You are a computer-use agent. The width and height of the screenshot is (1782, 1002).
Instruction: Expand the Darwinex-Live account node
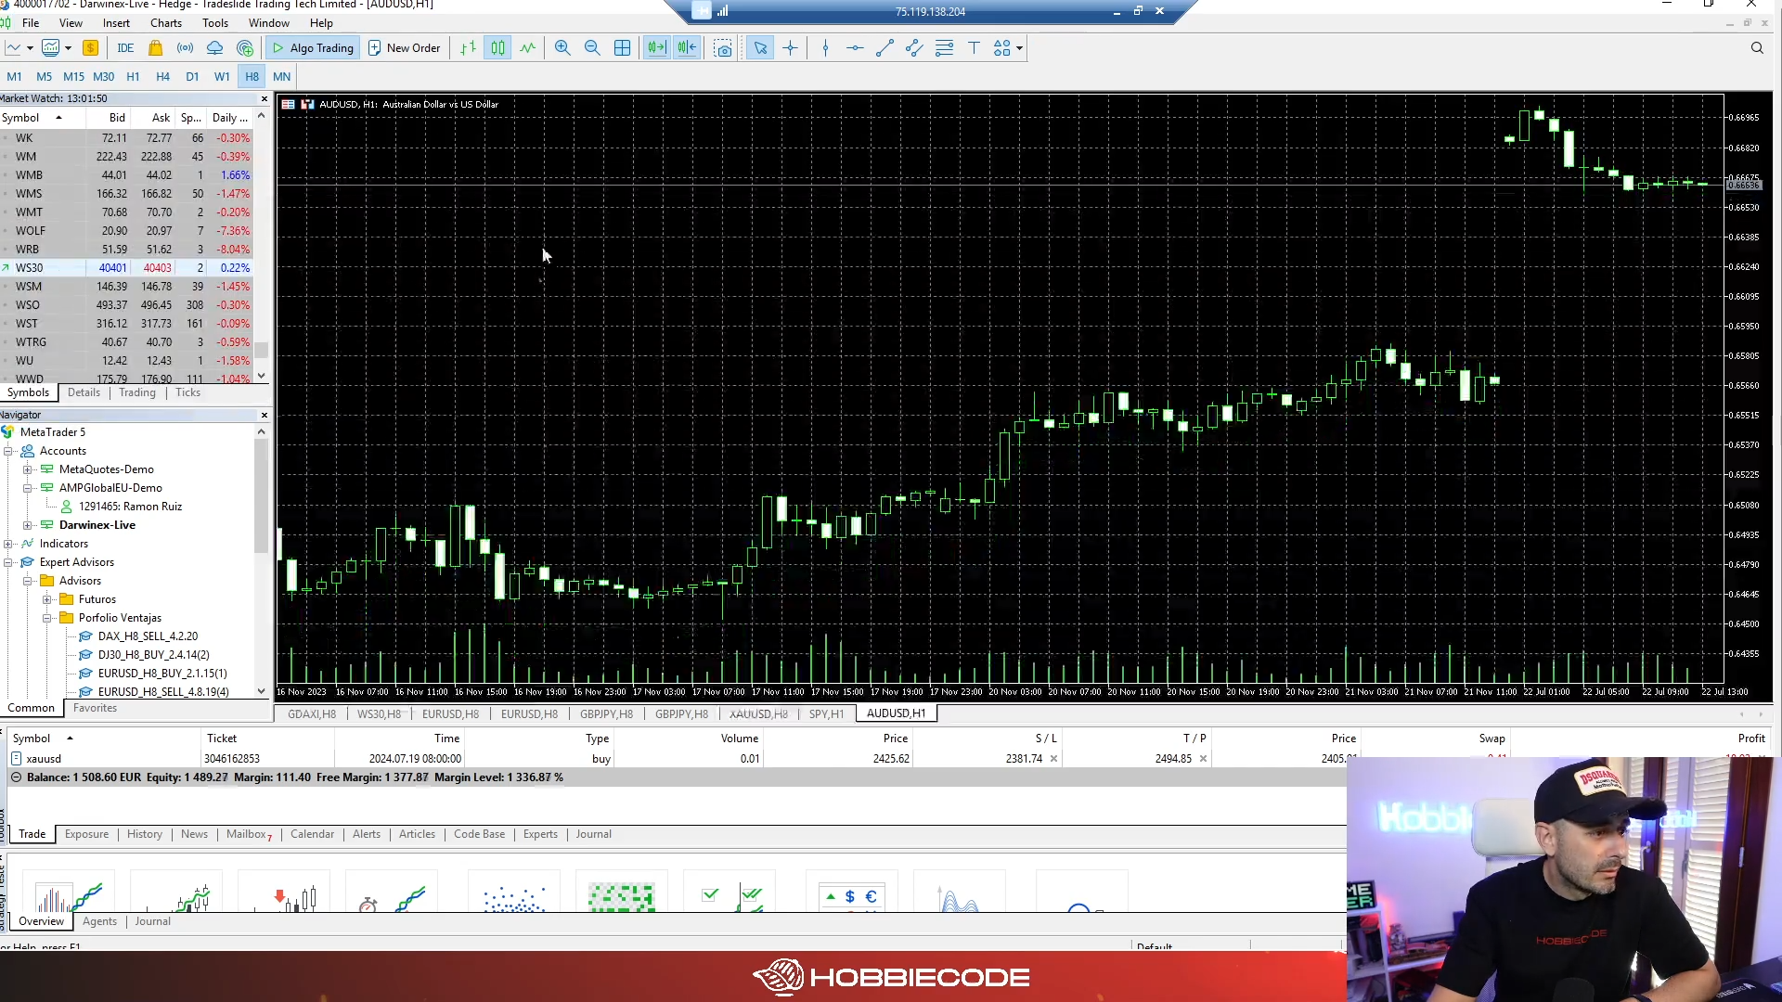28,525
